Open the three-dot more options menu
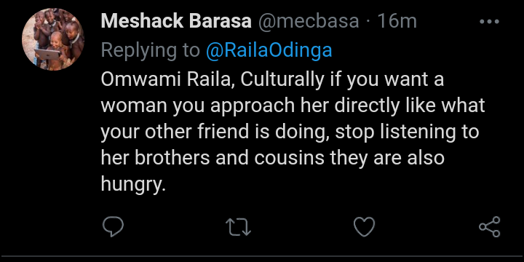This screenshot has height=262, width=524. pyautogui.click(x=489, y=22)
